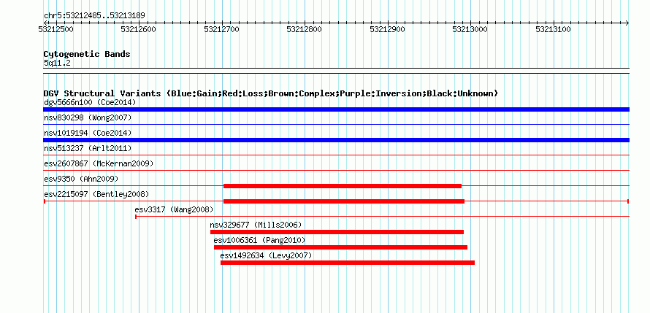Click the chr5:53212485..53213189 region label
The width and height of the screenshot is (650, 313).
tap(94, 16)
